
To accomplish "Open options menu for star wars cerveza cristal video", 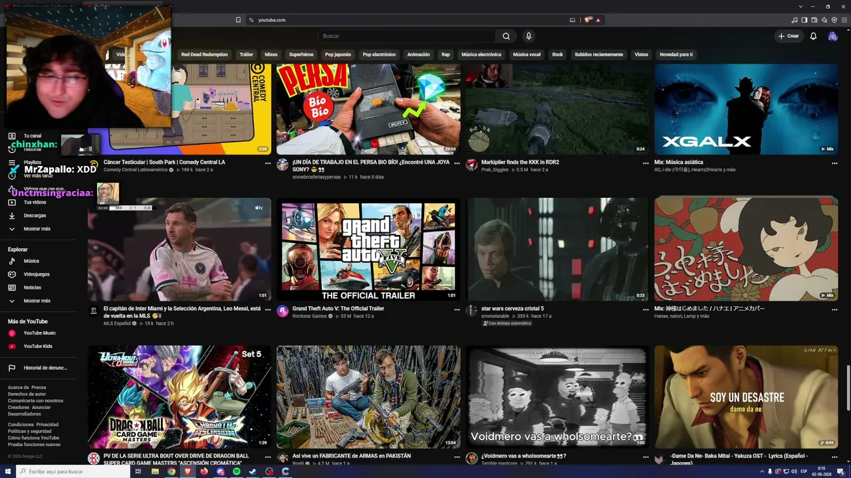I will (646, 309).
